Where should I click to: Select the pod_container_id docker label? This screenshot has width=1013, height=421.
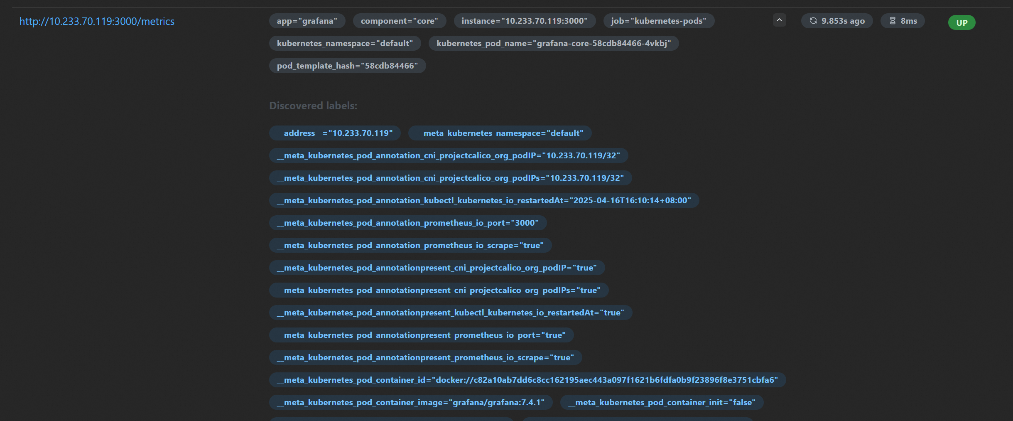point(527,380)
